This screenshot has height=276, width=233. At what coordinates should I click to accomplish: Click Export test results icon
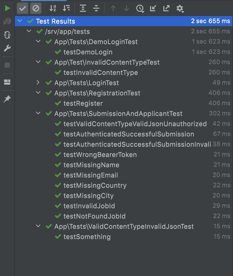pyautogui.click(x=166, y=8)
